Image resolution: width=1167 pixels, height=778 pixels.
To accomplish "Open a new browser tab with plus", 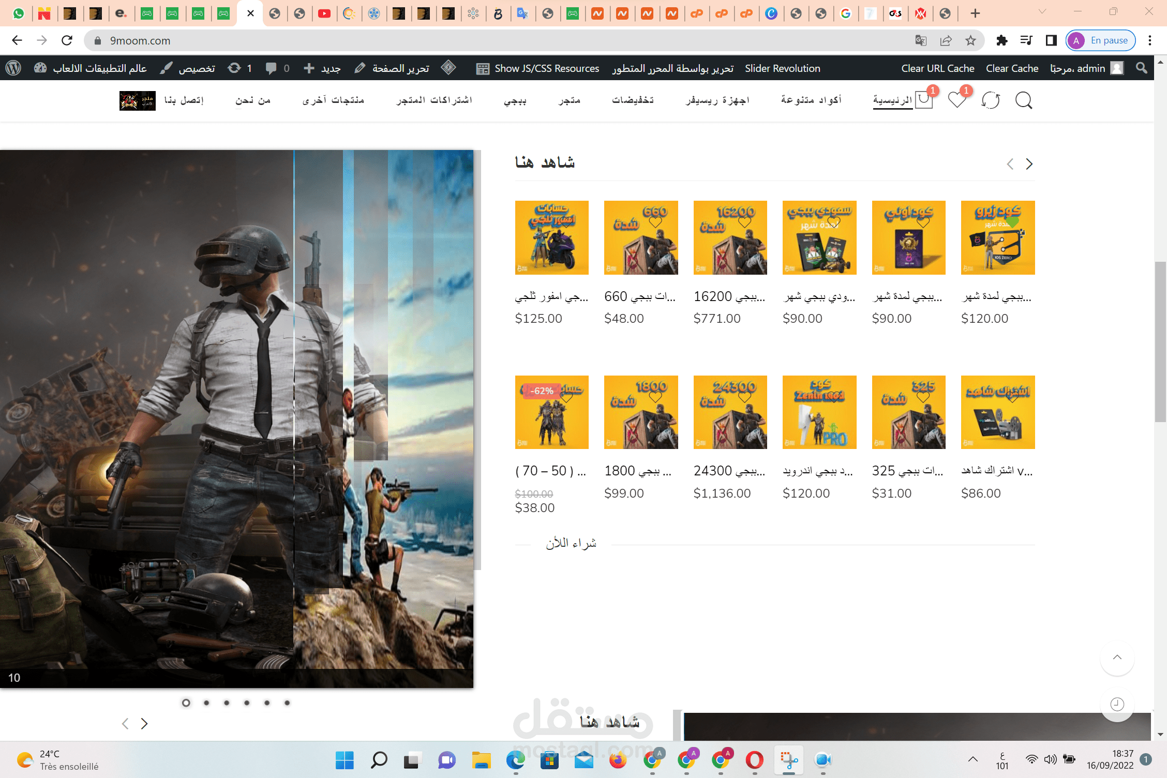I will coord(975,13).
